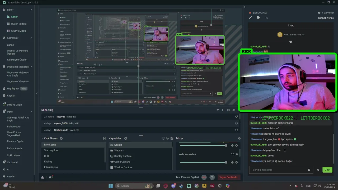Pause the Mini Akış alert queue
Image resolution: width=338 pixels, height=190 pixels.
point(223,110)
